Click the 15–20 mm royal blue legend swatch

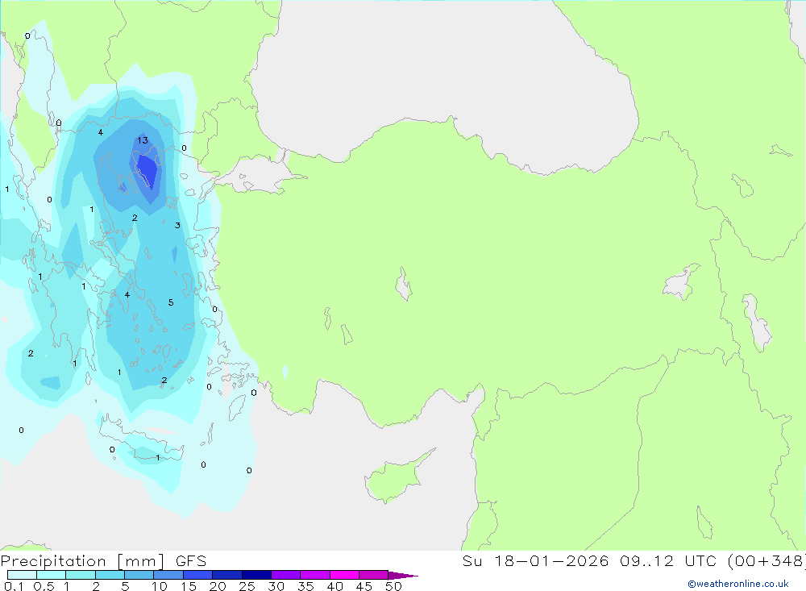pos(198,575)
